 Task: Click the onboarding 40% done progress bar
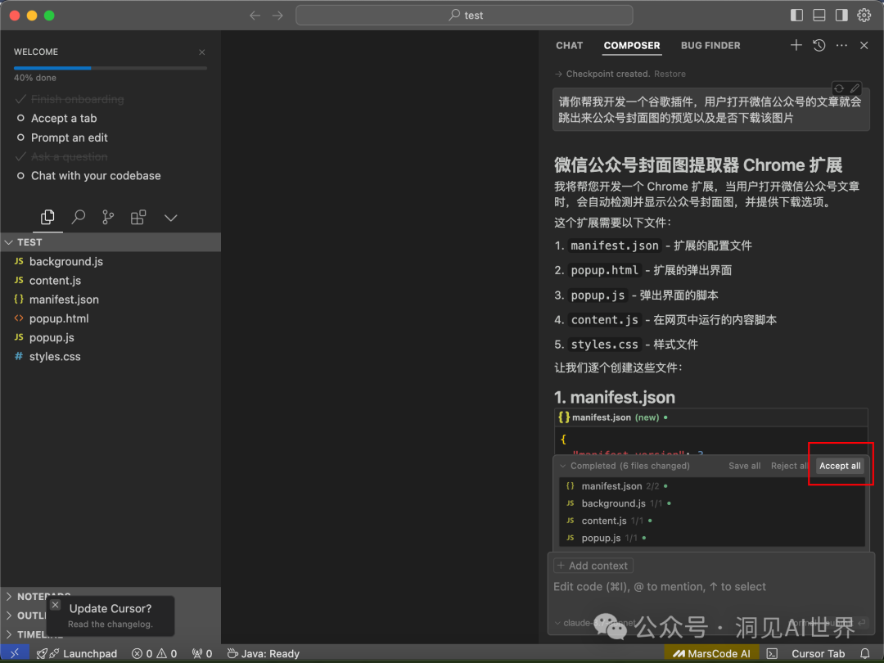[x=110, y=68]
